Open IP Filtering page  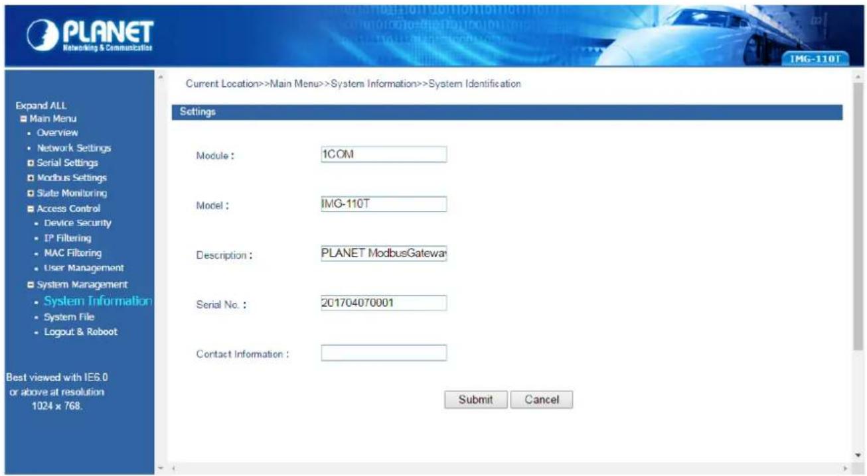click(x=67, y=238)
